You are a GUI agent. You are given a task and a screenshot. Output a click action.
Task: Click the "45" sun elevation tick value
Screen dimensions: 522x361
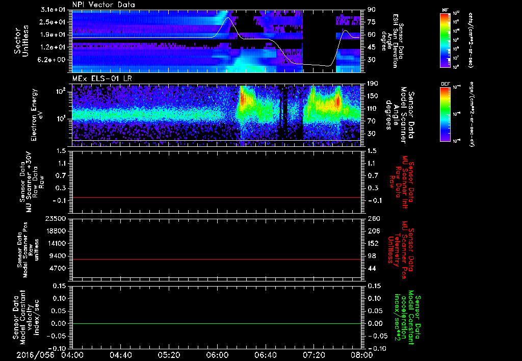[372, 47]
